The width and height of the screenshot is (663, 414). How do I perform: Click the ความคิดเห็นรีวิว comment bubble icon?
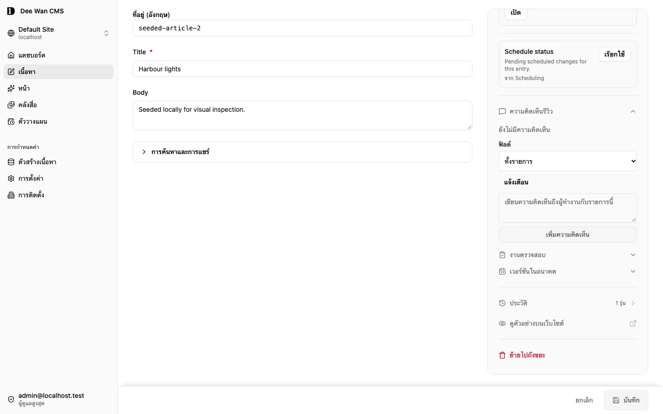(502, 111)
